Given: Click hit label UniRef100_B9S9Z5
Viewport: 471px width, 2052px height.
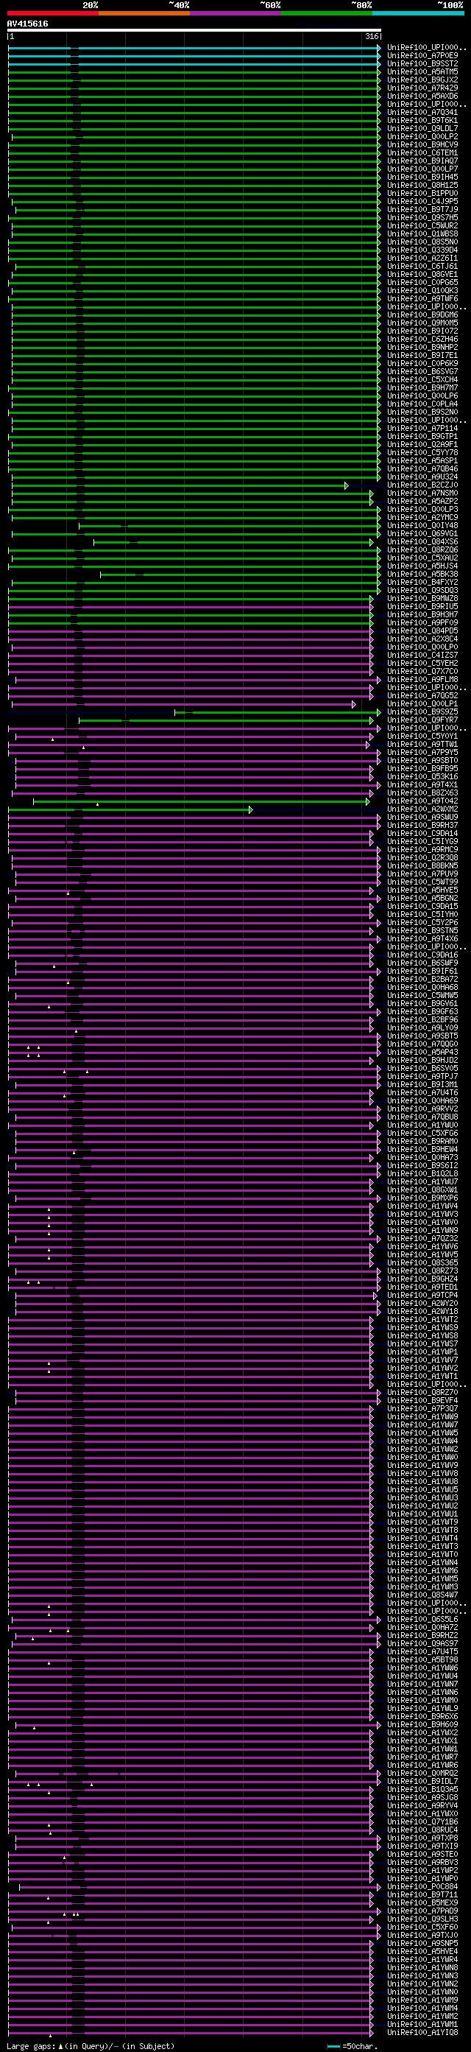Looking at the screenshot, I should pos(422,712).
